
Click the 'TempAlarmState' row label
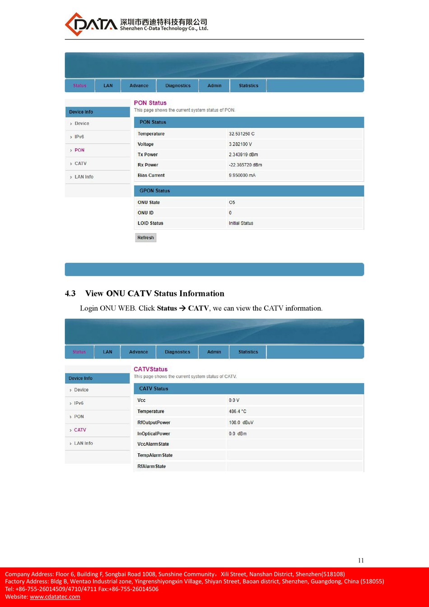(155, 456)
